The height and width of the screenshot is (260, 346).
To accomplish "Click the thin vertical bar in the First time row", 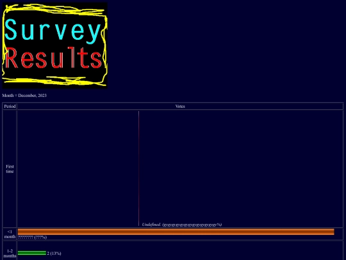I will tap(139, 168).
